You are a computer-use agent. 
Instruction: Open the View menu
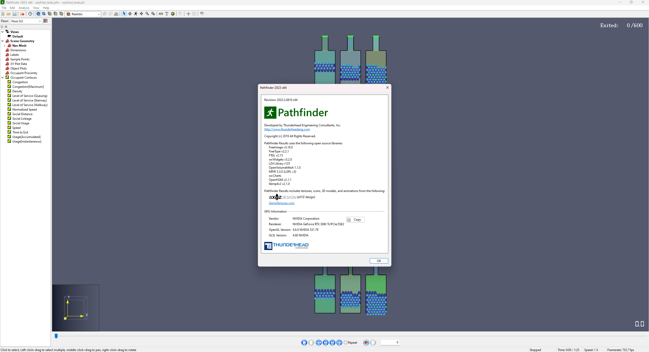(36, 8)
